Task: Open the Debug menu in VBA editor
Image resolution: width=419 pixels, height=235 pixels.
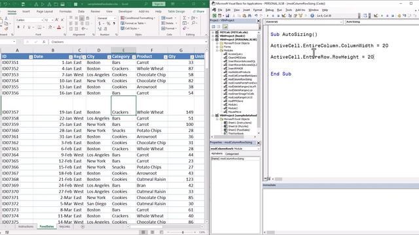Action: coord(269,10)
